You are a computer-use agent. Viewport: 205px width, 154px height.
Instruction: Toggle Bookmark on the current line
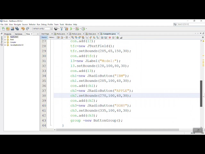click(x=98, y=38)
